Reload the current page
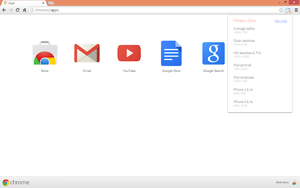The image size is (300, 188). [18, 10]
